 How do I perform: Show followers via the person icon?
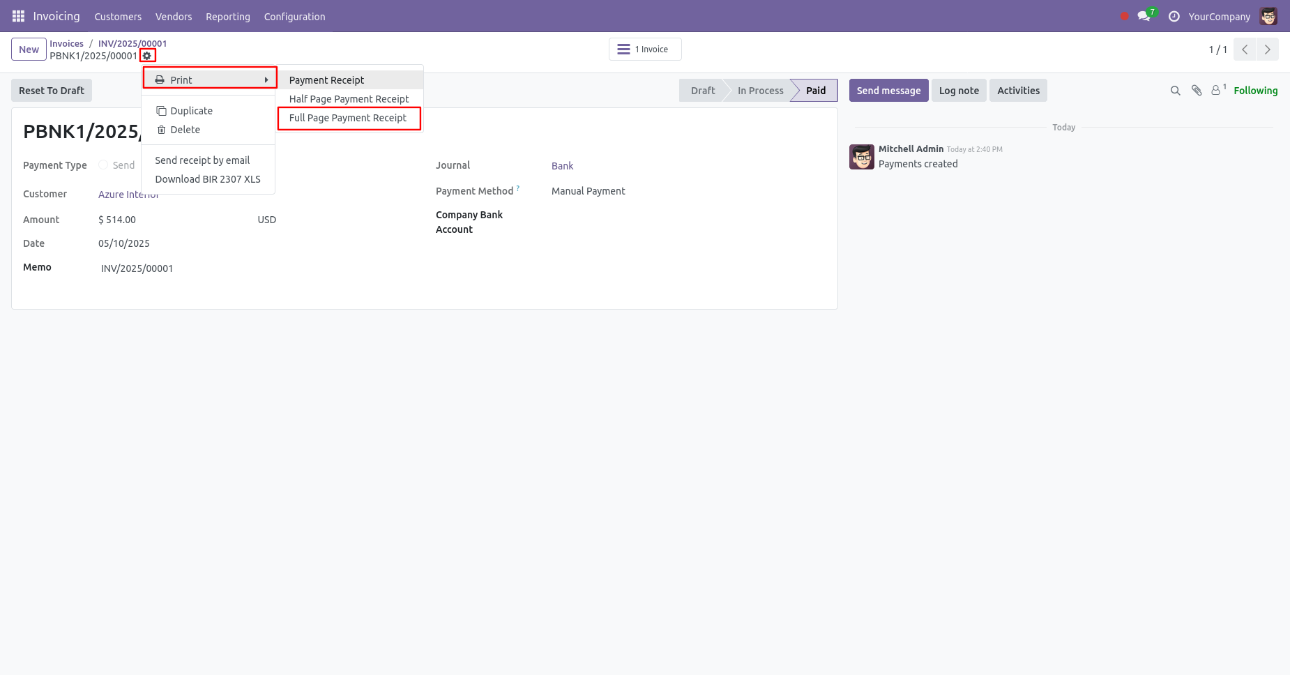point(1217,90)
